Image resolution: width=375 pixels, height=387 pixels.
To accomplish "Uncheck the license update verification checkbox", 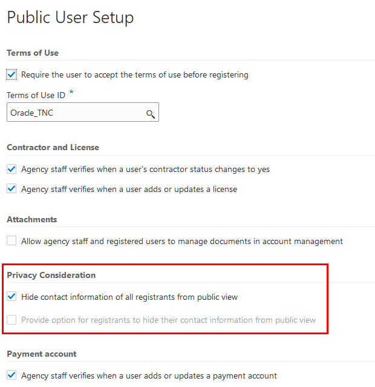I will 11,189.
